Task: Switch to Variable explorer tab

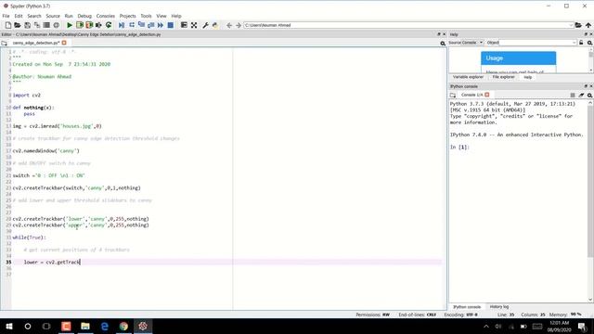Action: coord(468,77)
